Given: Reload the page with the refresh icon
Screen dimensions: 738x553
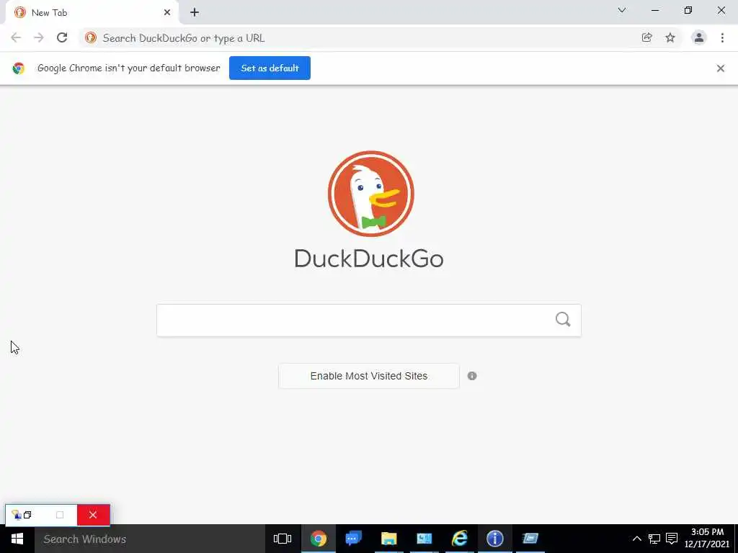Looking at the screenshot, I should (62, 37).
